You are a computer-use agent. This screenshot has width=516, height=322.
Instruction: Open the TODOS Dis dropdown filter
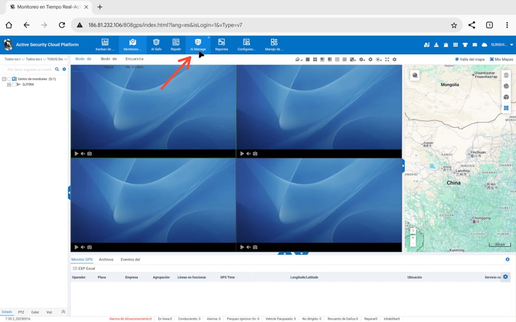(x=57, y=59)
